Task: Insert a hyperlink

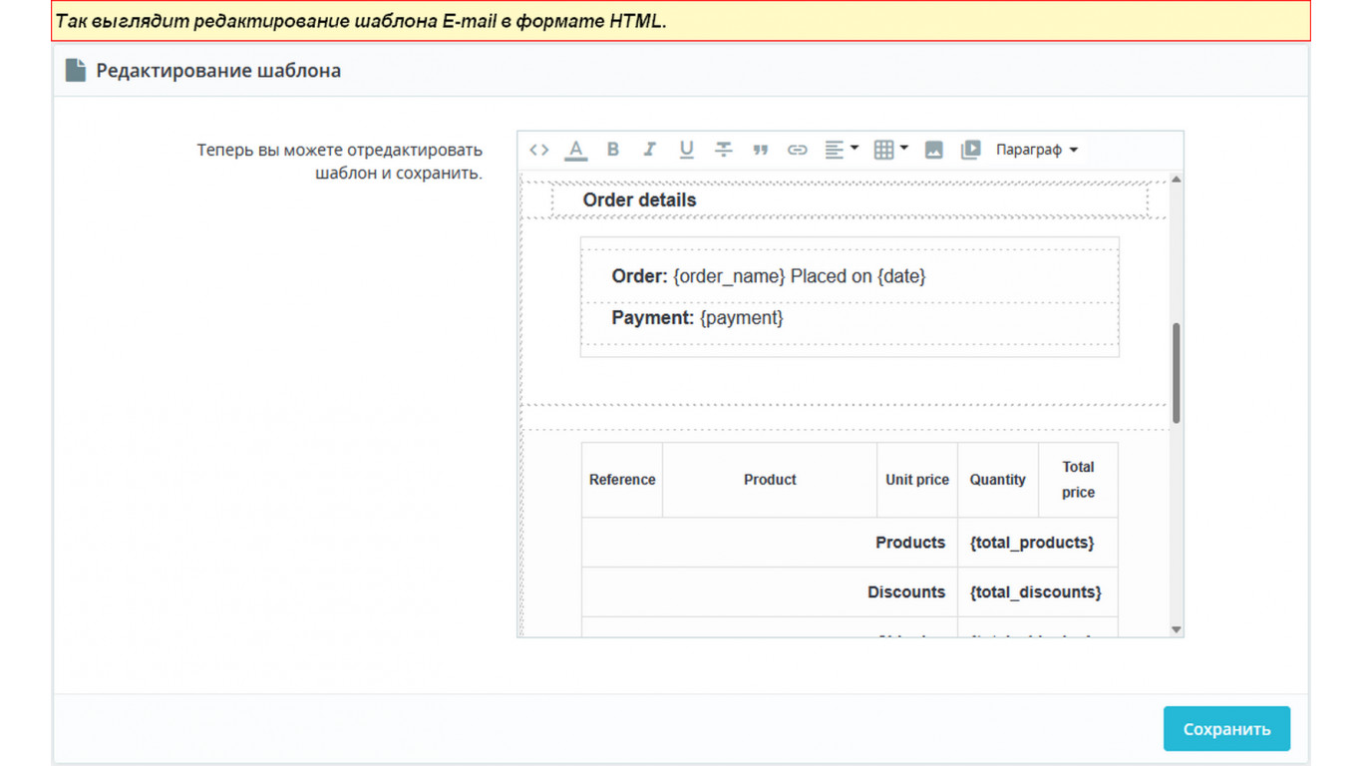Action: pyautogui.click(x=797, y=150)
